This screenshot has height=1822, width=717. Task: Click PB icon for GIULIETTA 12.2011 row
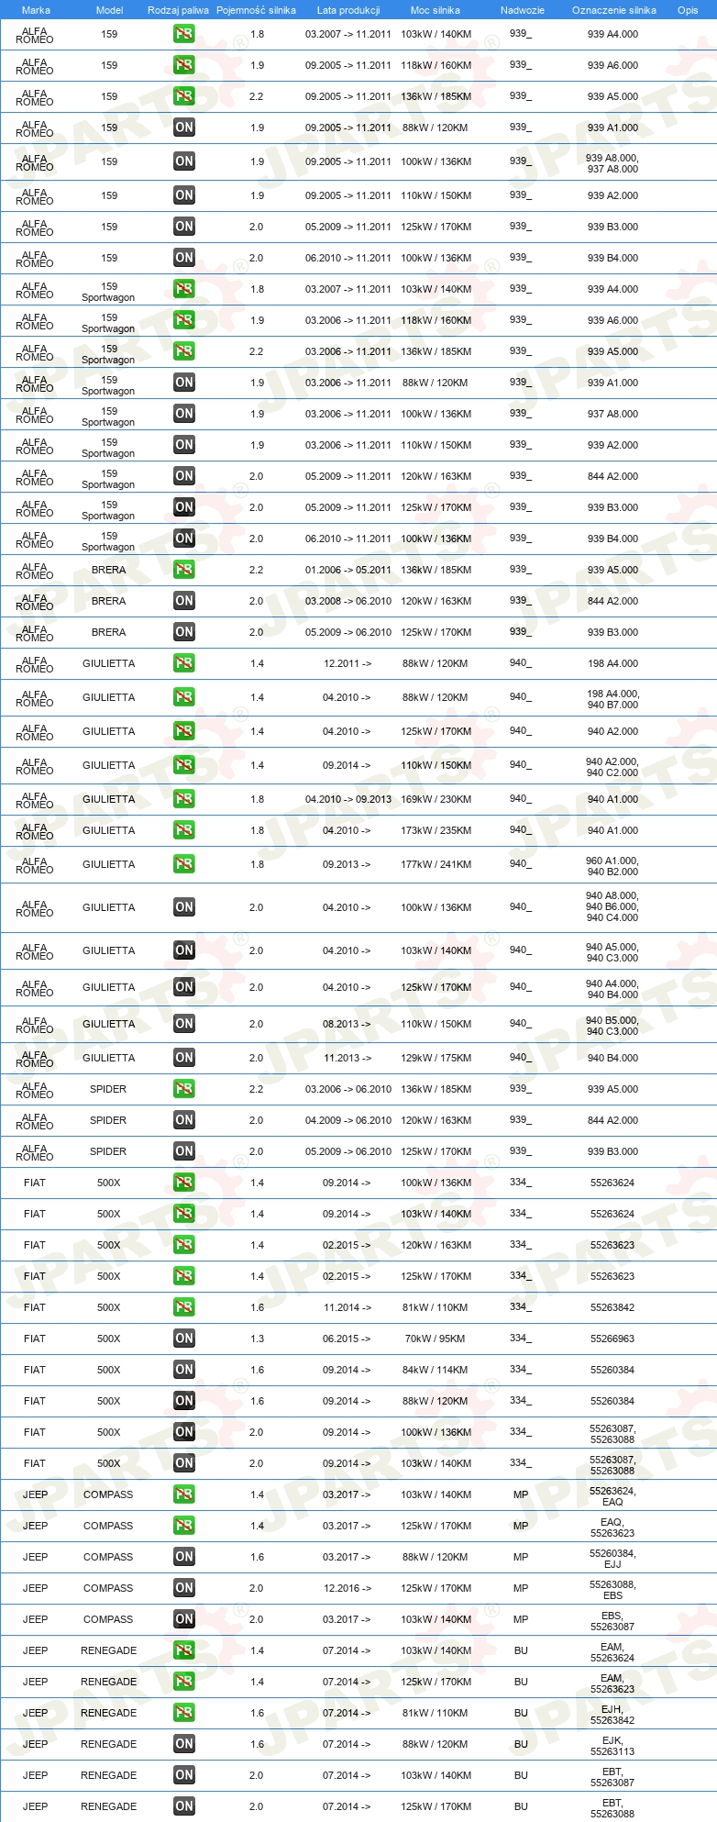(x=184, y=663)
